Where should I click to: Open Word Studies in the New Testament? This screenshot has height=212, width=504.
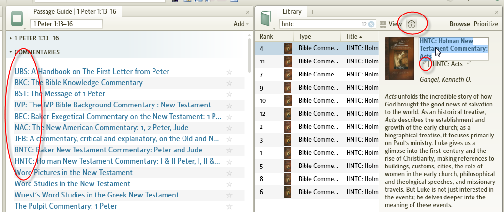click(x=73, y=184)
